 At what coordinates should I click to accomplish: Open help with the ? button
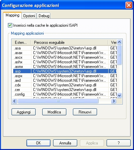click(118, 143)
